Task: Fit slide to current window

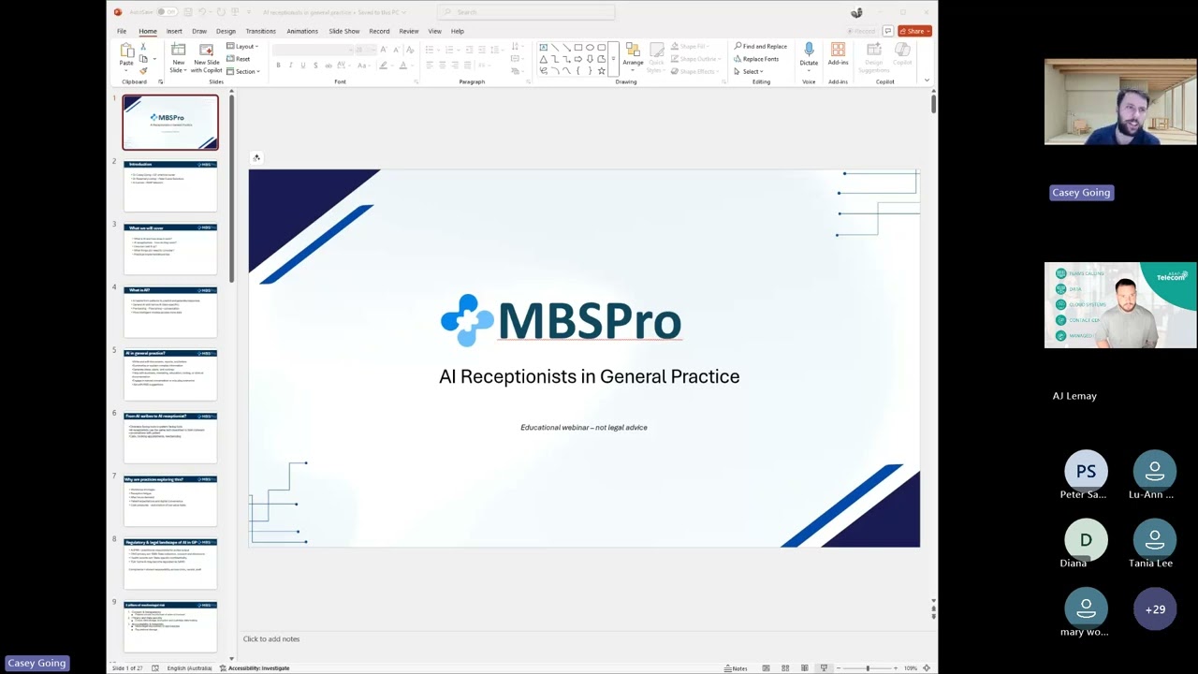Action: pyautogui.click(x=927, y=668)
